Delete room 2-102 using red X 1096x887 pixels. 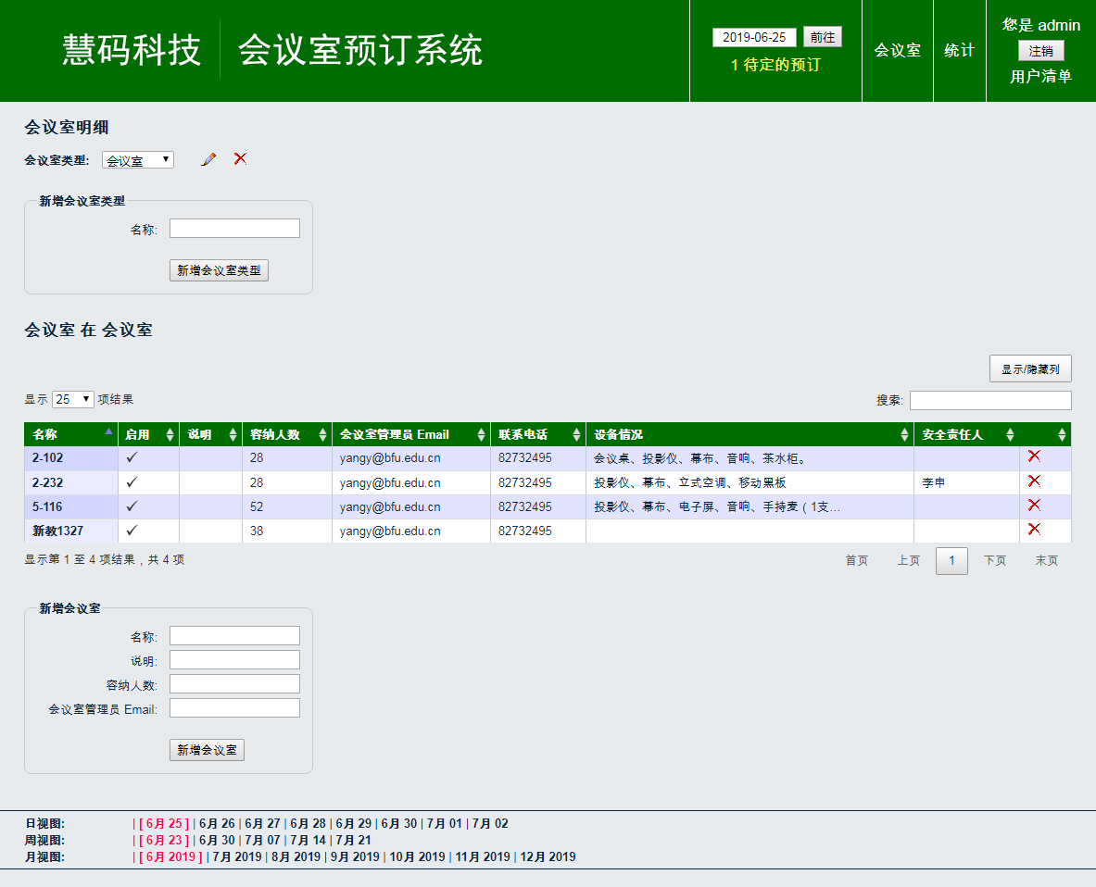pyautogui.click(x=1034, y=456)
